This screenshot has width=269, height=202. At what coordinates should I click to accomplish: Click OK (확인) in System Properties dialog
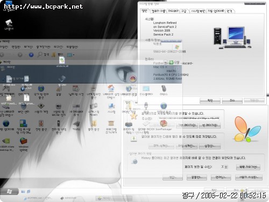pos(210,101)
